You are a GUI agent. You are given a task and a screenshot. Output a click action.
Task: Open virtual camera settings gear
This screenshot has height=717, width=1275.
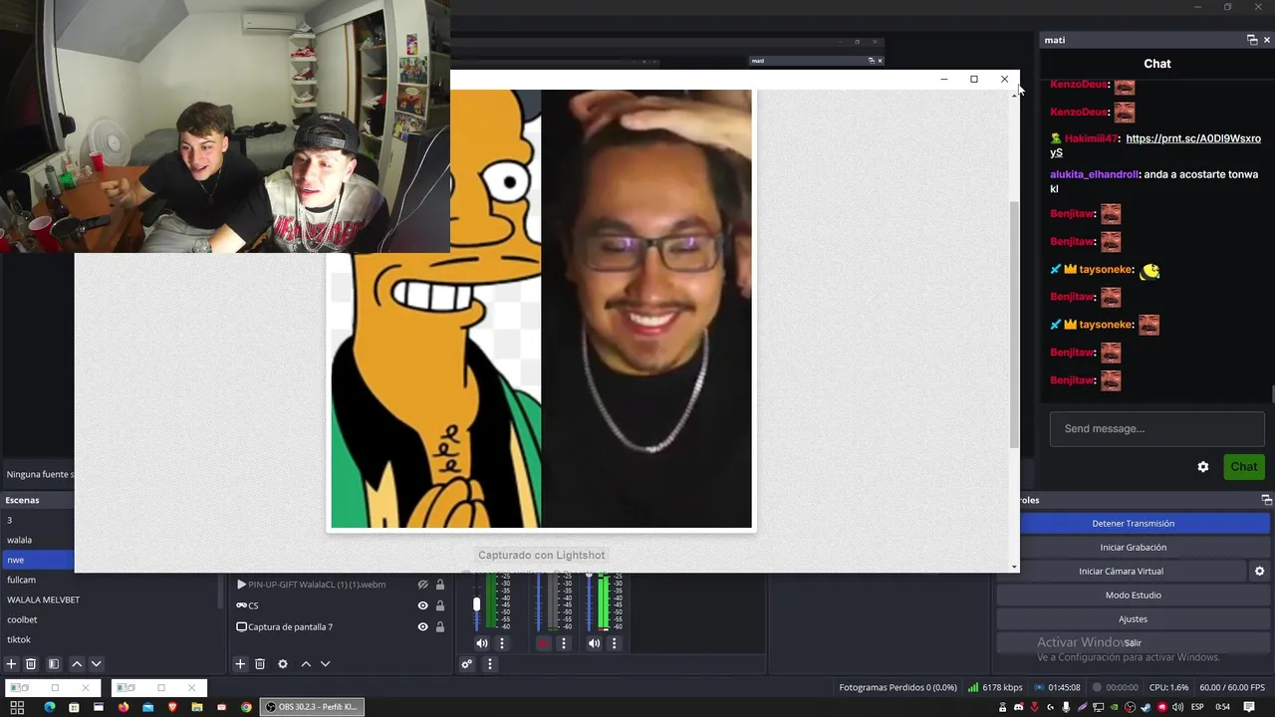[x=1259, y=572]
